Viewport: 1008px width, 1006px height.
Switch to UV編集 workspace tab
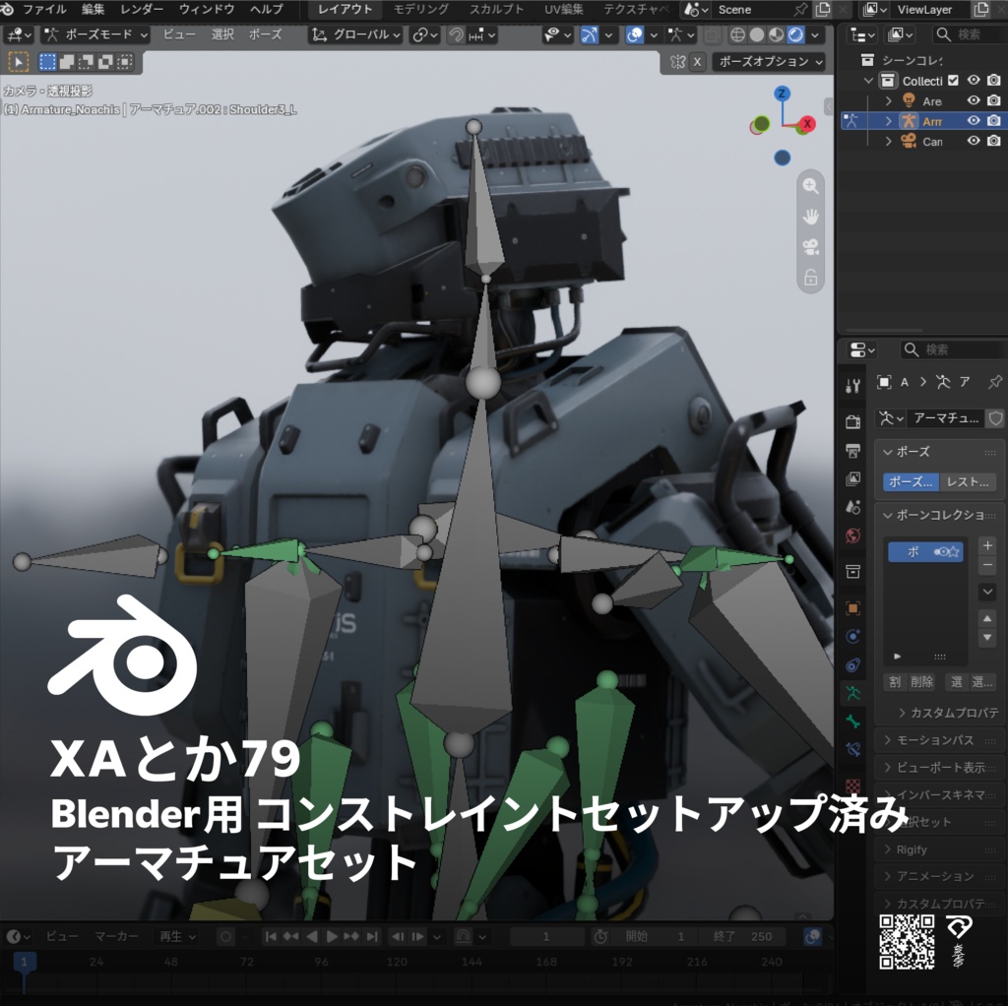coord(564,9)
